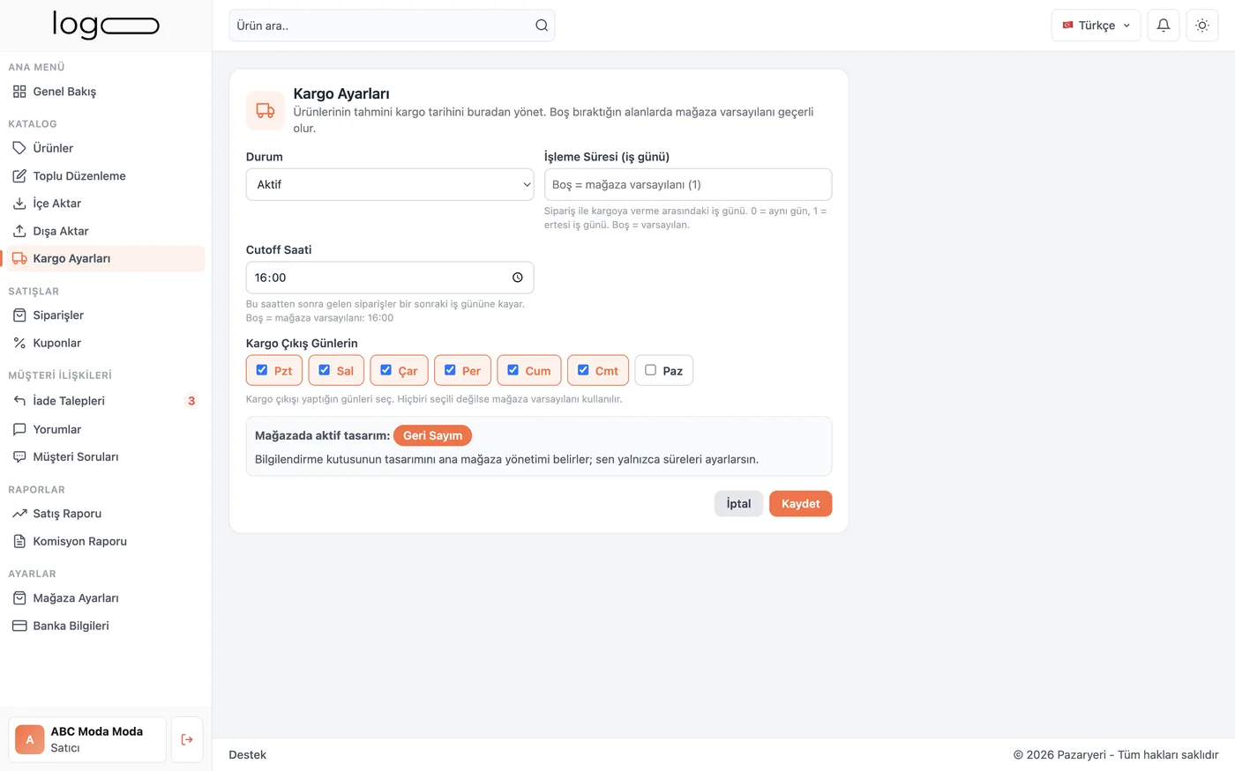1235x771 pixels.
Task: Click the Ürün ara search field
Action: 392,26
